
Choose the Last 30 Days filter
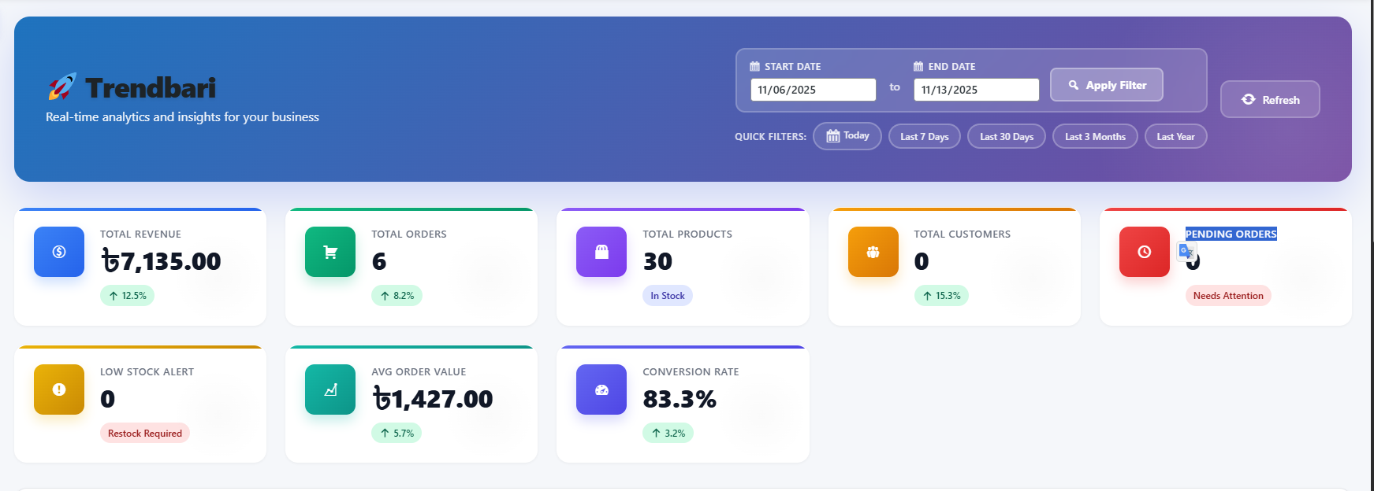coord(1006,137)
